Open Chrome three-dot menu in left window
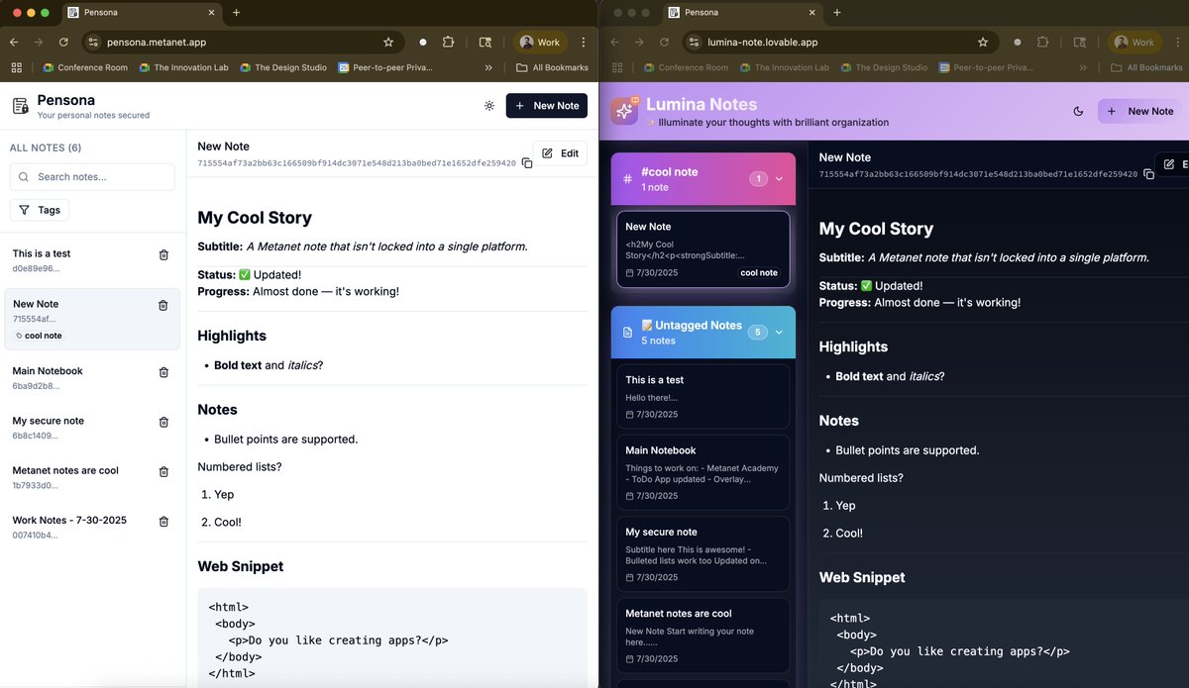 (583, 43)
